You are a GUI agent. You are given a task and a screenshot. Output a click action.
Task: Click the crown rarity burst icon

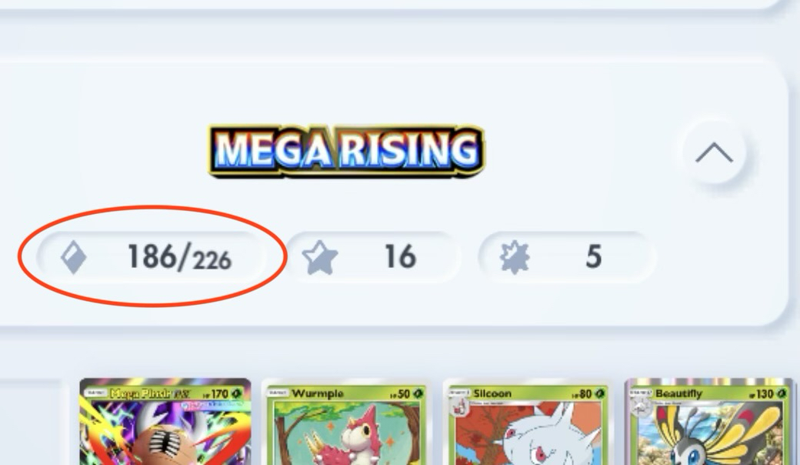tap(515, 256)
